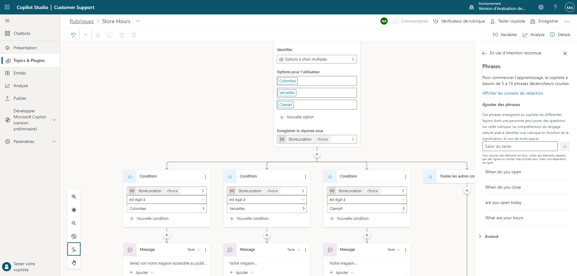The image size is (577, 276).
Task: Zoom in on the canvas
Action: tap(74, 197)
